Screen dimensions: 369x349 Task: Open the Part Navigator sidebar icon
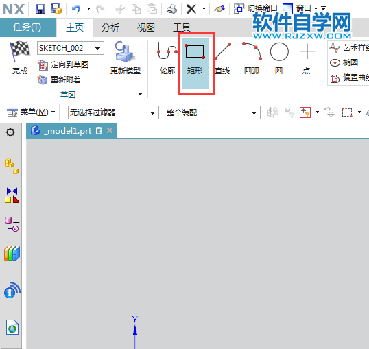[x=12, y=224]
